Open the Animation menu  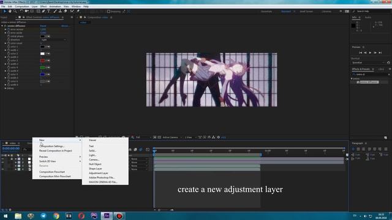[55, 7]
